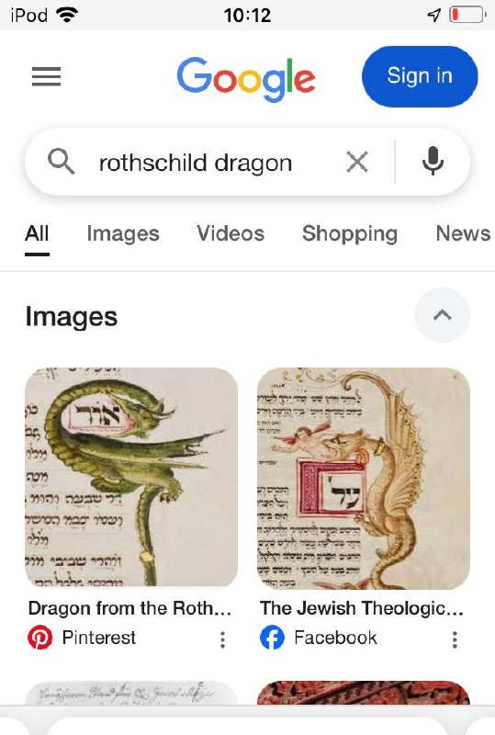Tap the magnifying glass search icon

pos(61,162)
